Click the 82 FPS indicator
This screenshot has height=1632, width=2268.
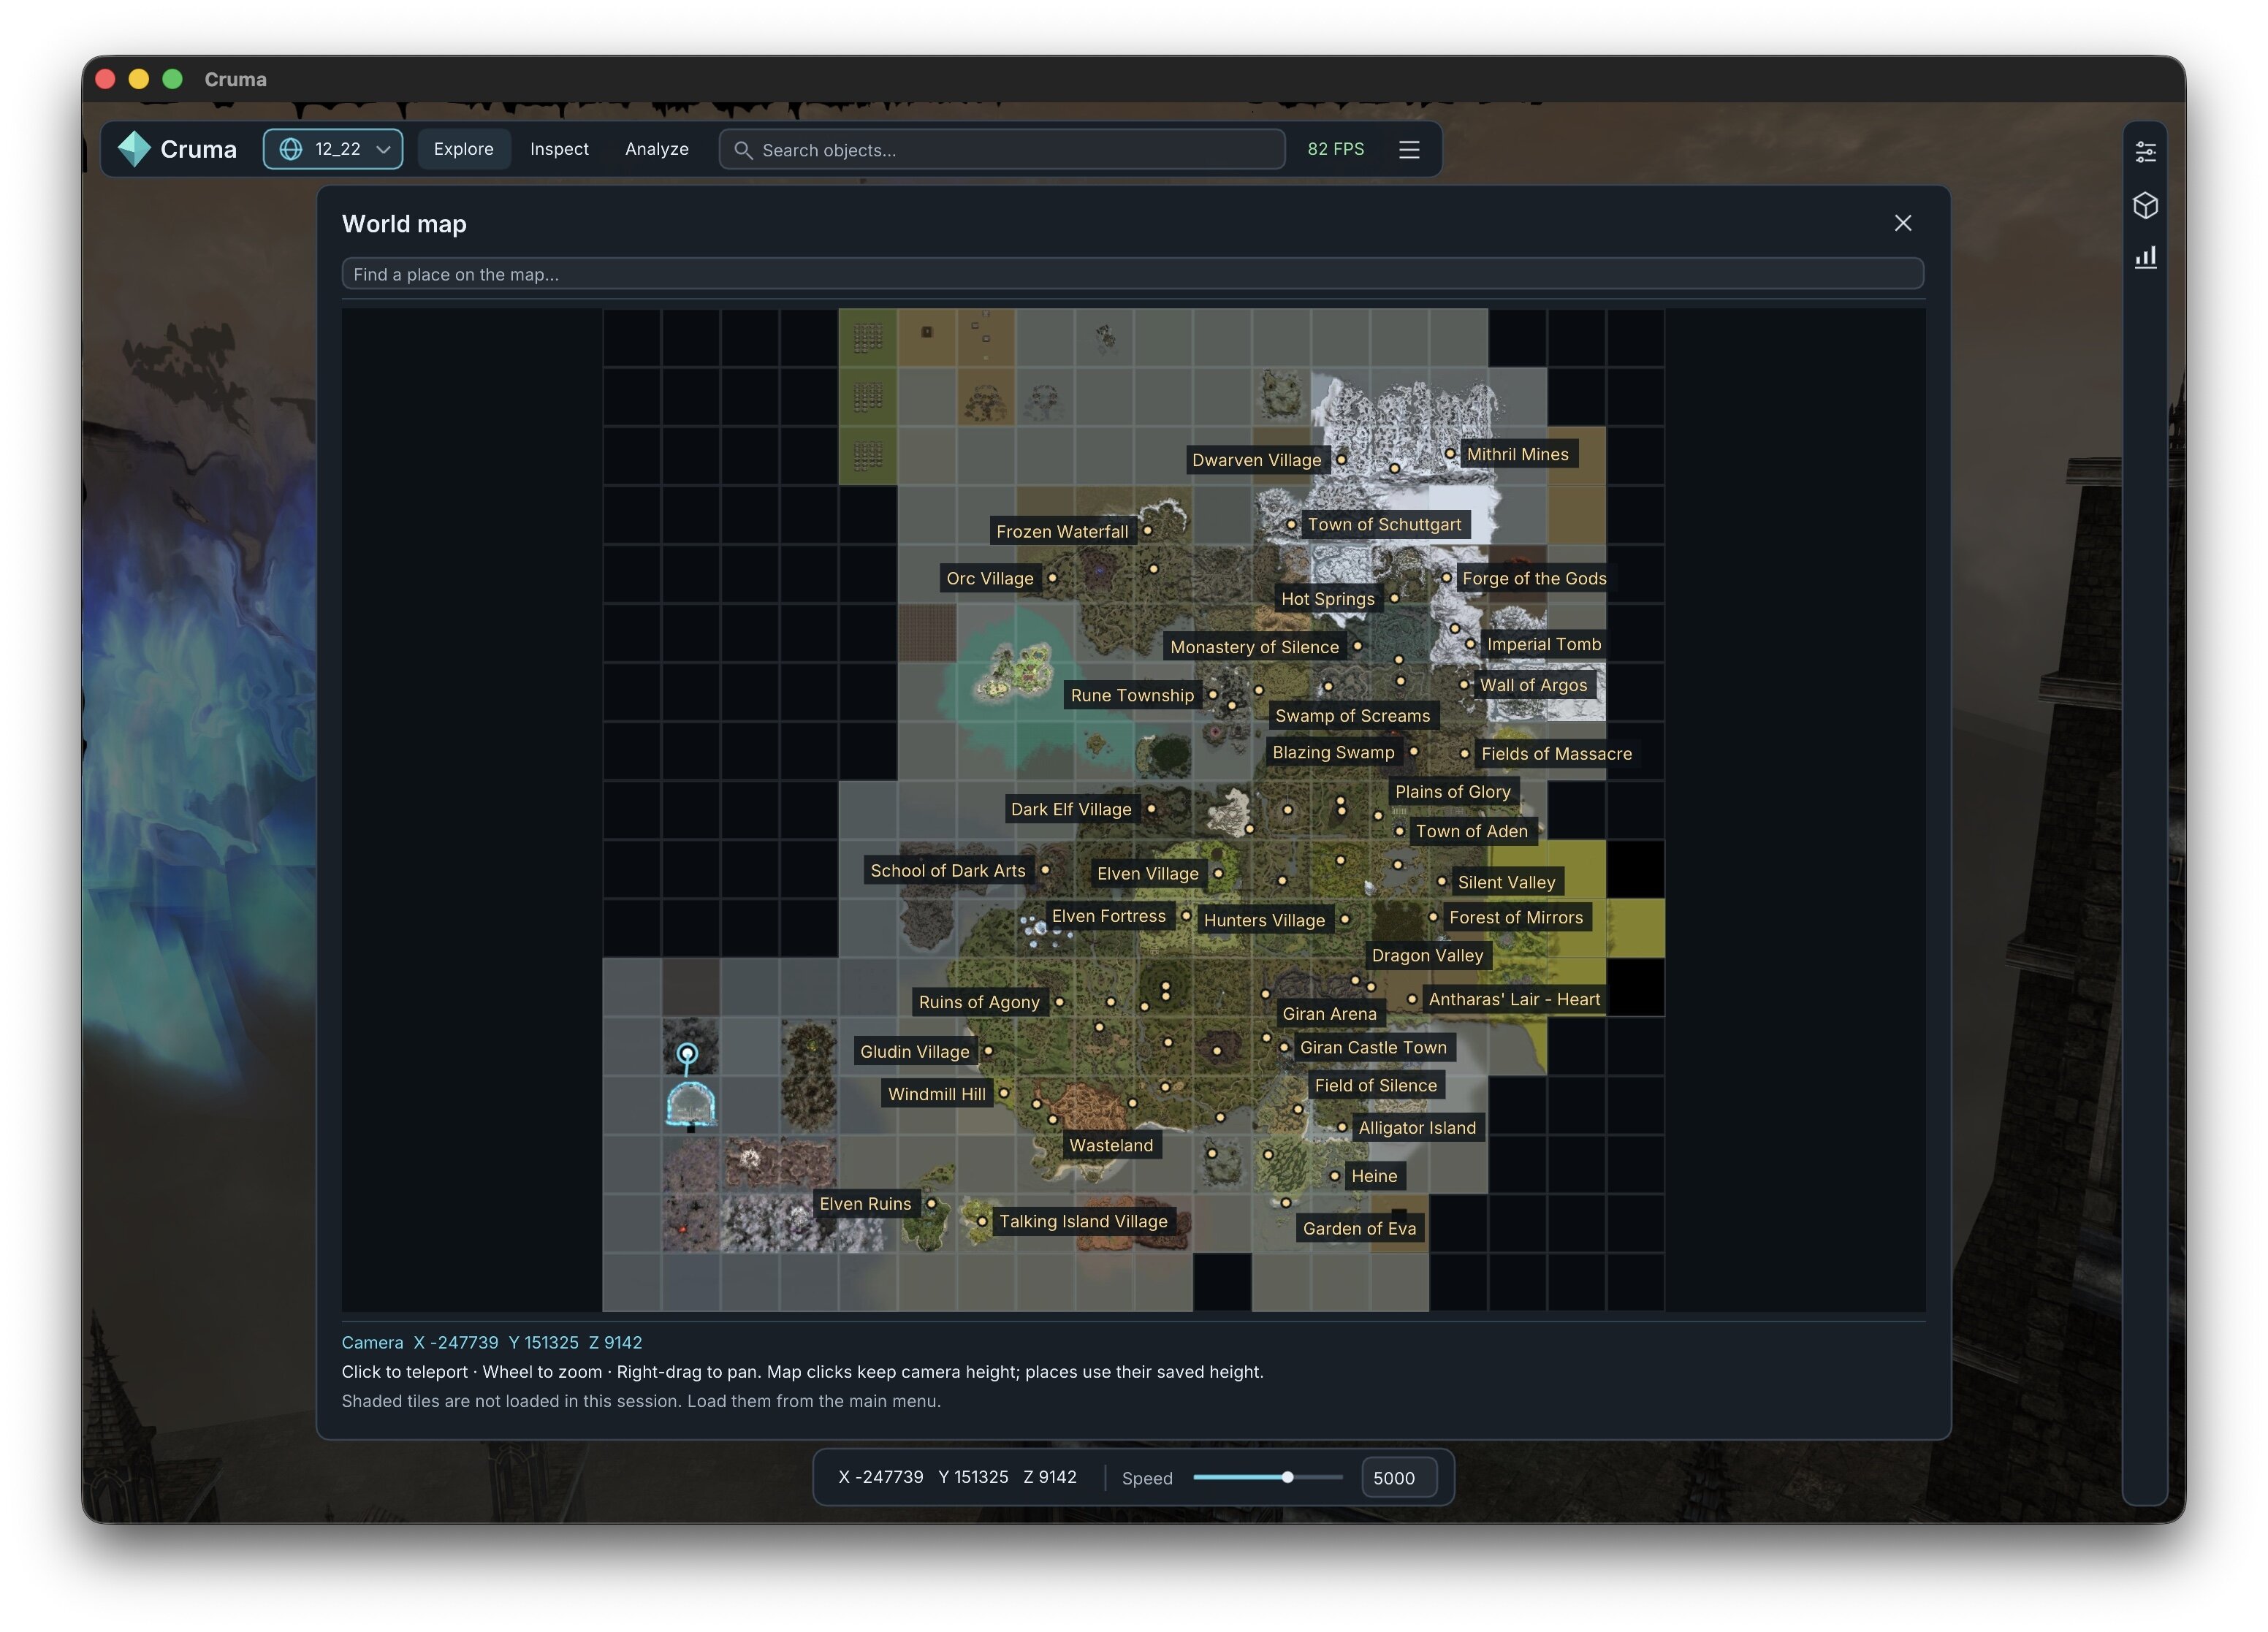(x=1335, y=149)
